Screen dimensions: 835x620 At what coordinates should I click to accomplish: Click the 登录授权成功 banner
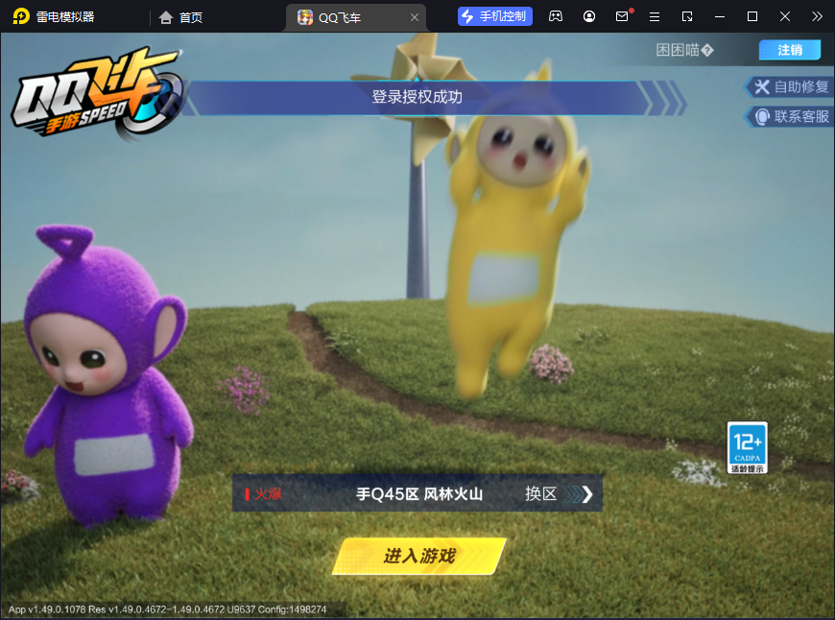pos(417,98)
